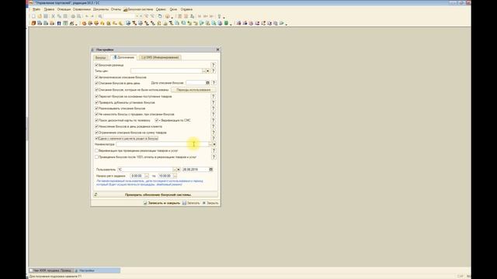
Task: Click Undo arrow icon in main toolbar
Action: 86,16
